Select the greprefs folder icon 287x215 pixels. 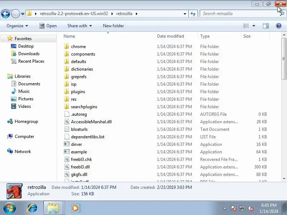click(67, 76)
